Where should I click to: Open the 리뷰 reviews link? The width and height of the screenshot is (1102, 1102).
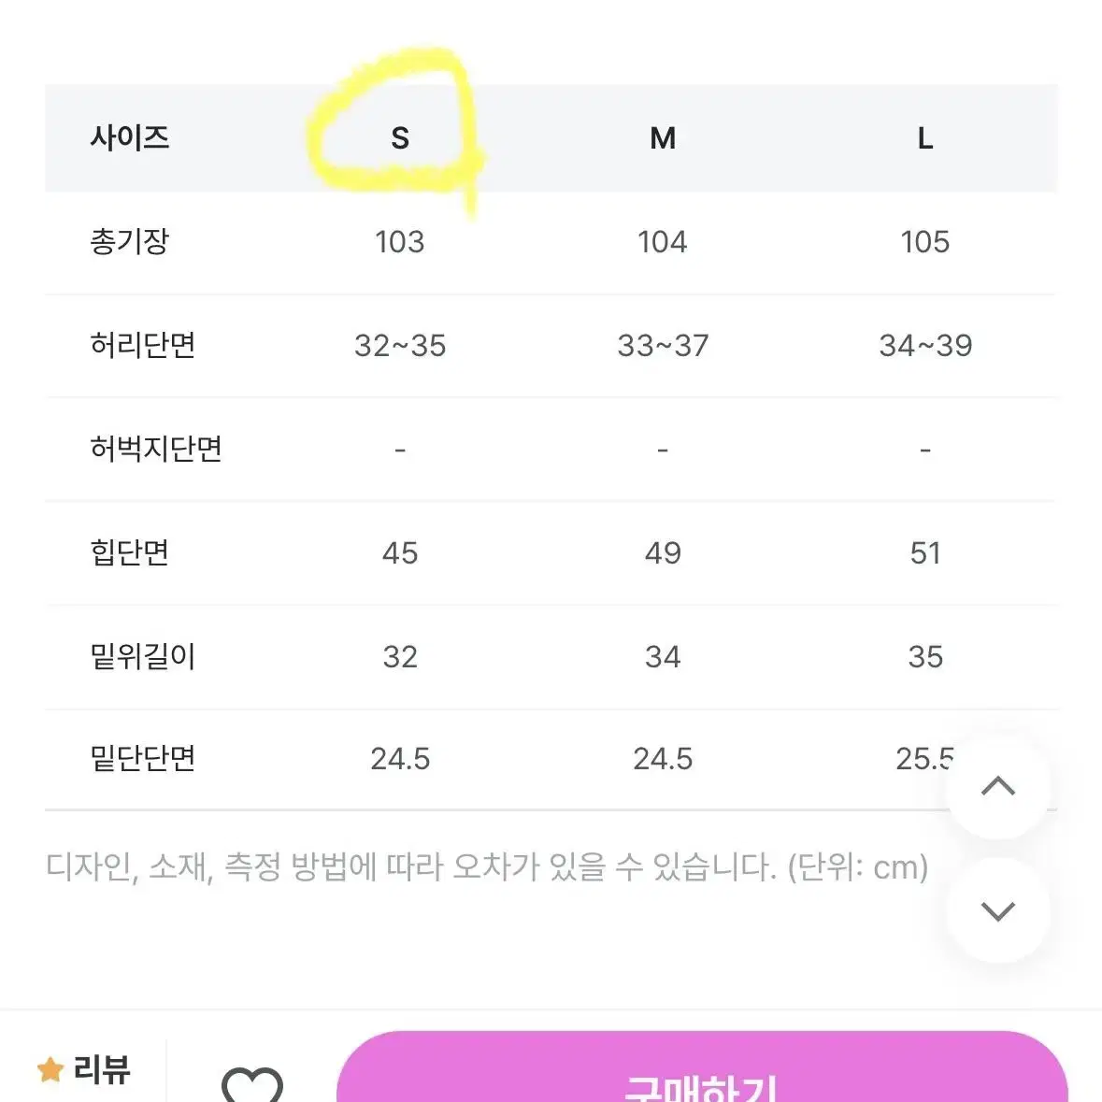click(x=102, y=1069)
